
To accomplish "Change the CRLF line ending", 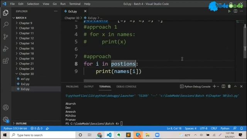I will (214, 129).
